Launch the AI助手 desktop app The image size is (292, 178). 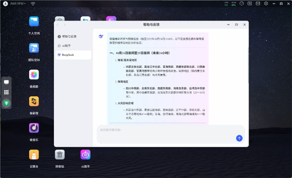coord(85,155)
